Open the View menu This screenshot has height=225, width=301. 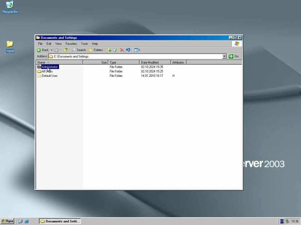point(58,44)
